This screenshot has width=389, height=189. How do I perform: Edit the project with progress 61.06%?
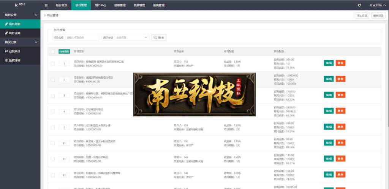[329, 111]
